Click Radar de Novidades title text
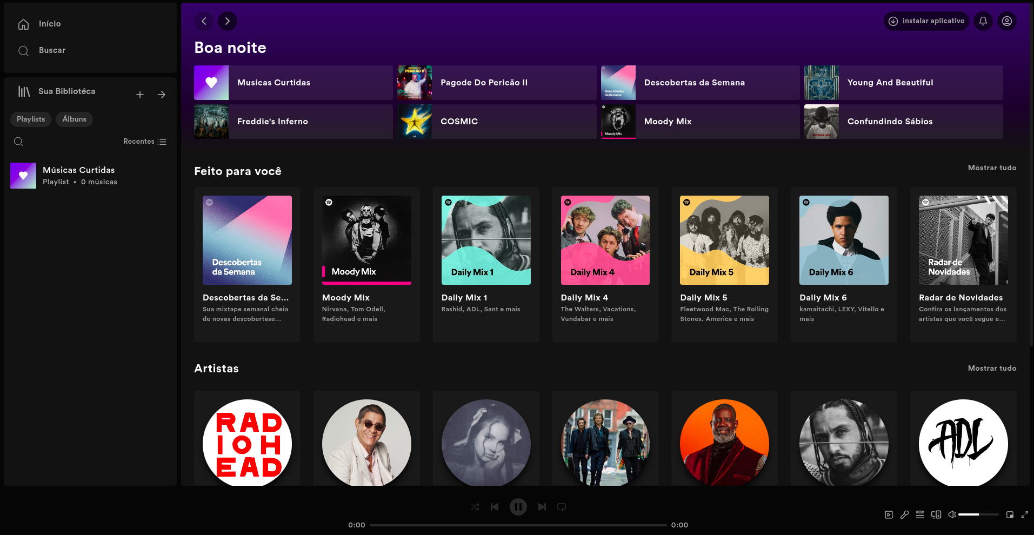This screenshot has height=535, width=1034. pos(960,298)
